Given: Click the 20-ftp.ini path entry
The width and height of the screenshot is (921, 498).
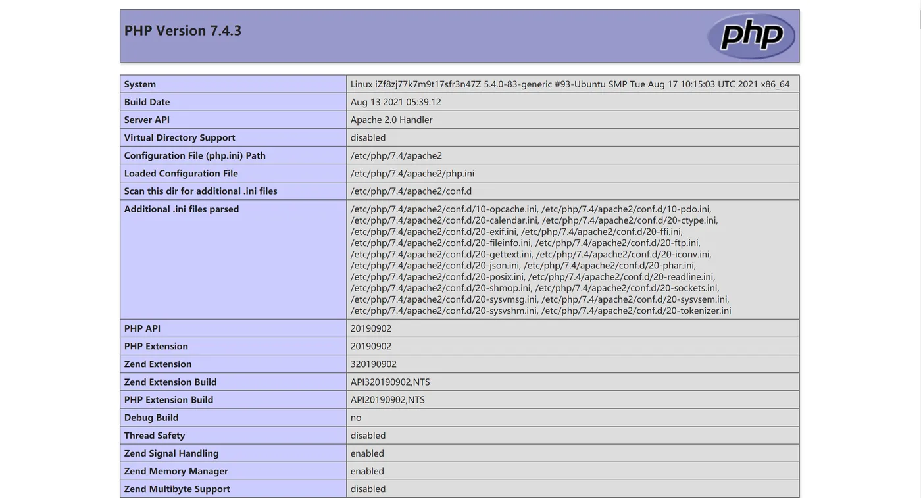Looking at the screenshot, I should point(618,243).
